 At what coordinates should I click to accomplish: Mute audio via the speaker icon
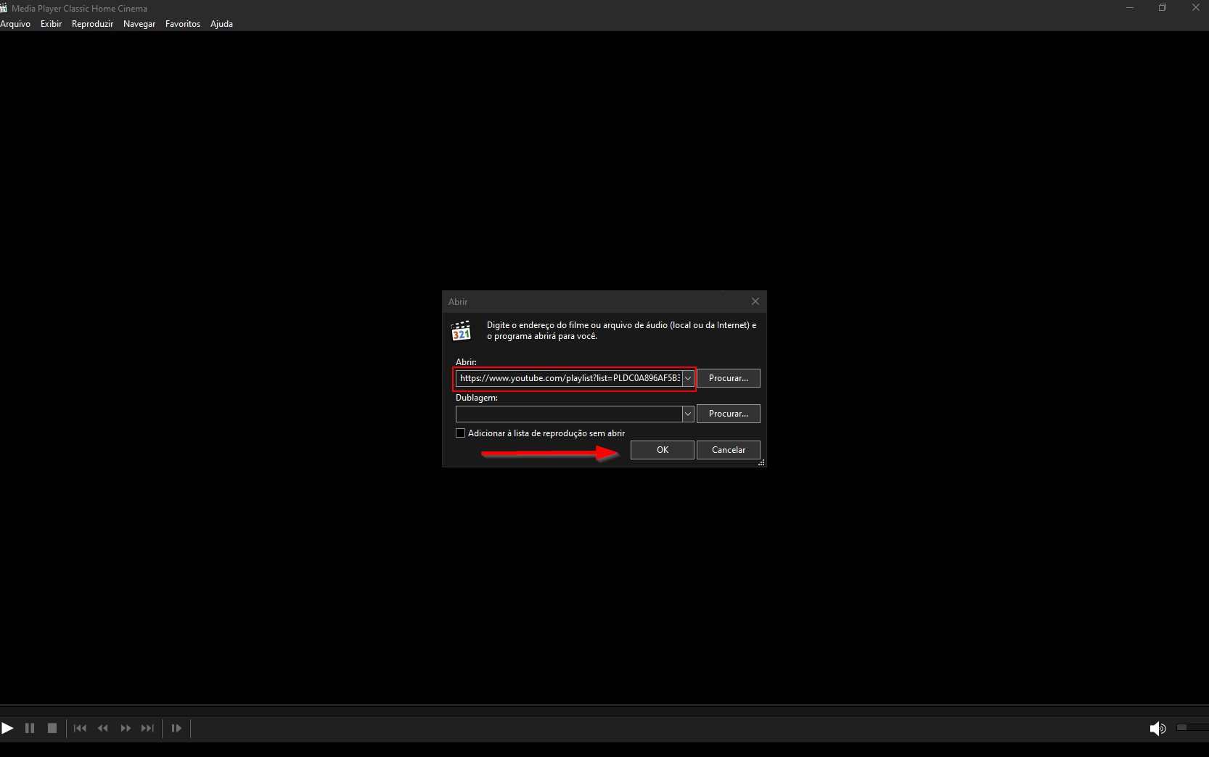pos(1158,728)
